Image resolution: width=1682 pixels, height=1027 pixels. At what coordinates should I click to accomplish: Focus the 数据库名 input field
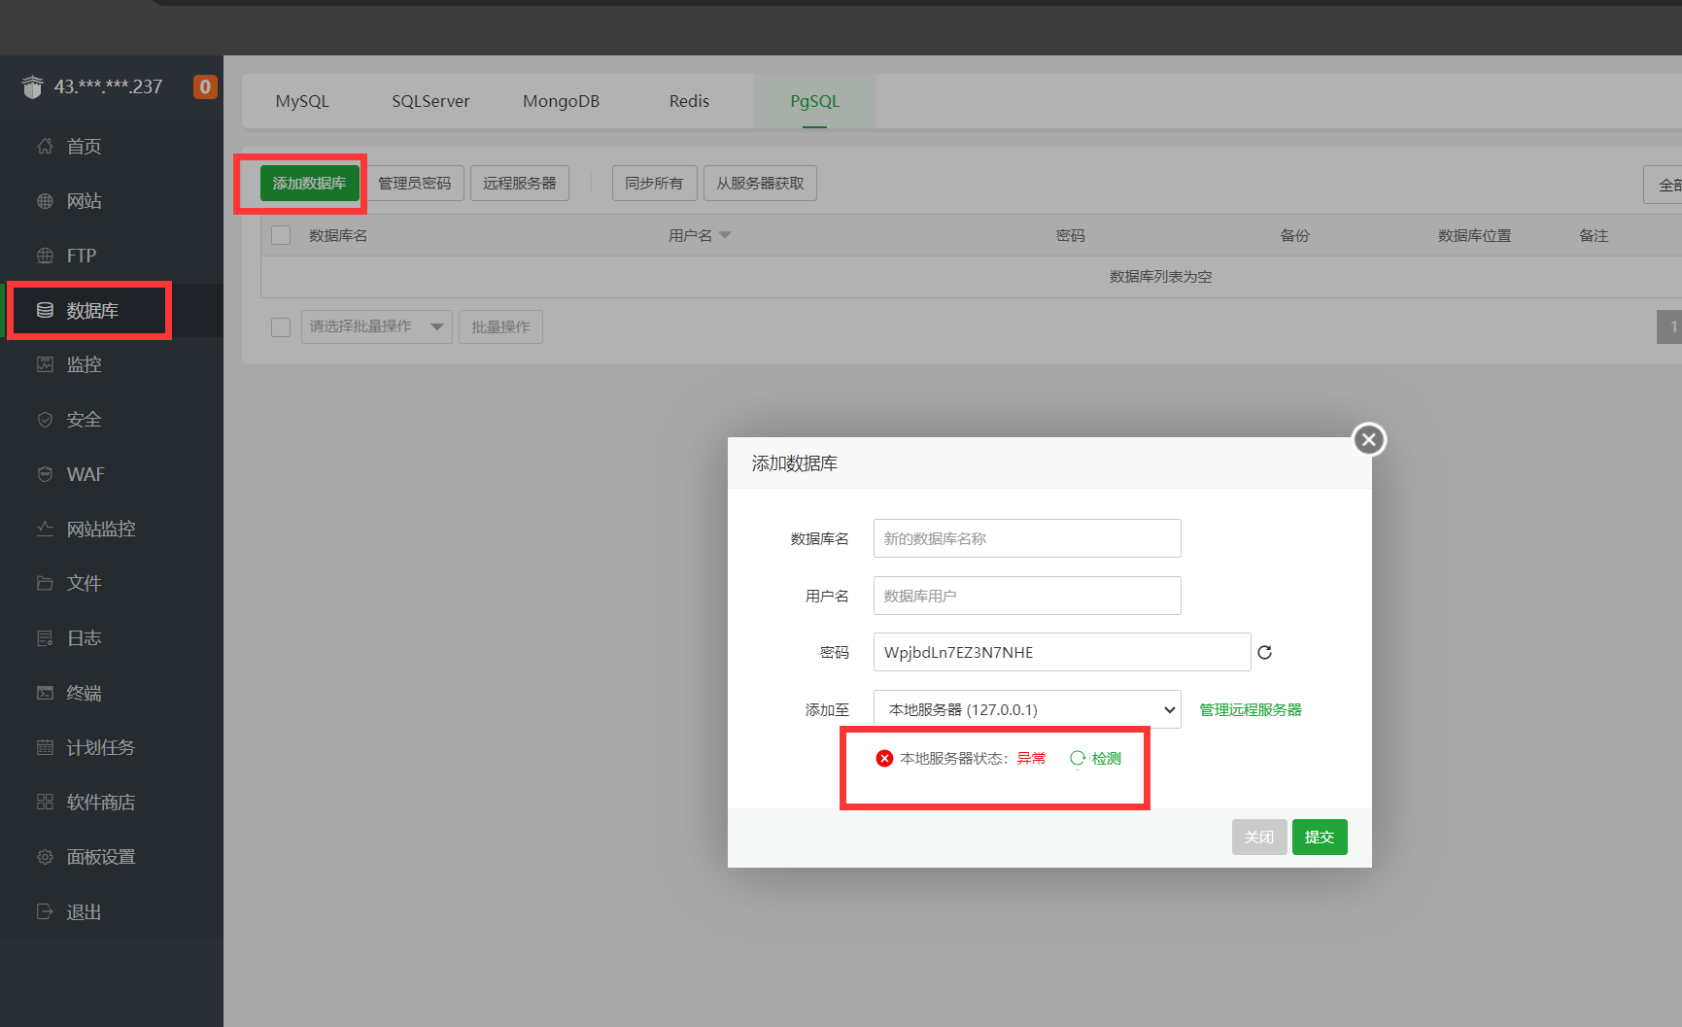point(1027,538)
